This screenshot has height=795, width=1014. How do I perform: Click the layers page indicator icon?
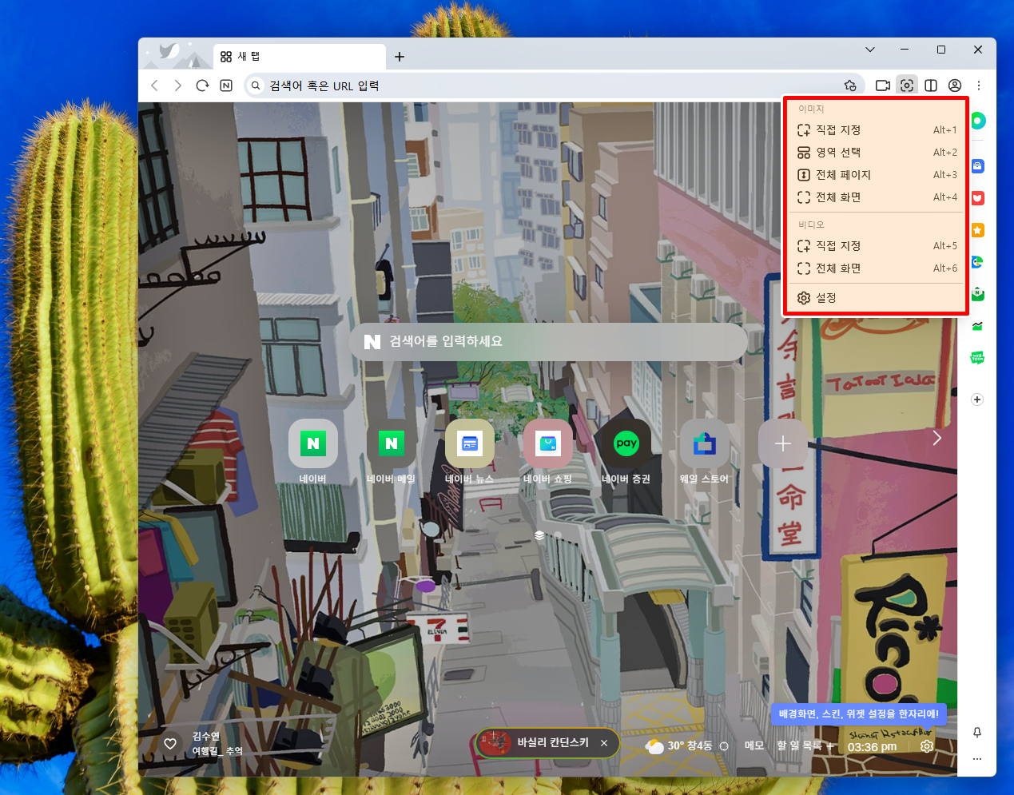[x=539, y=535]
